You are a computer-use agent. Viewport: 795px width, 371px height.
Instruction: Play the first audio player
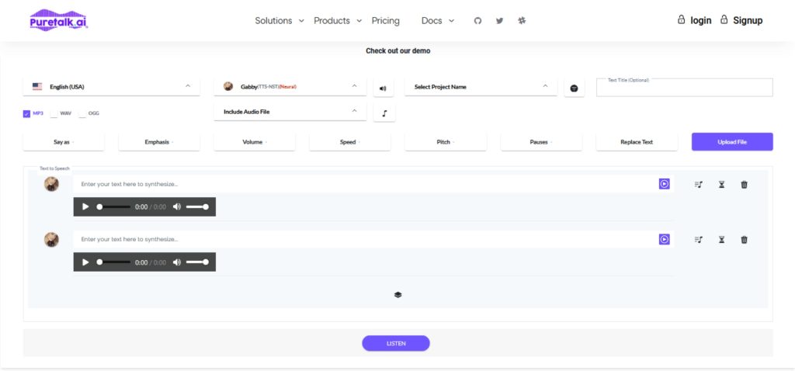pos(85,206)
